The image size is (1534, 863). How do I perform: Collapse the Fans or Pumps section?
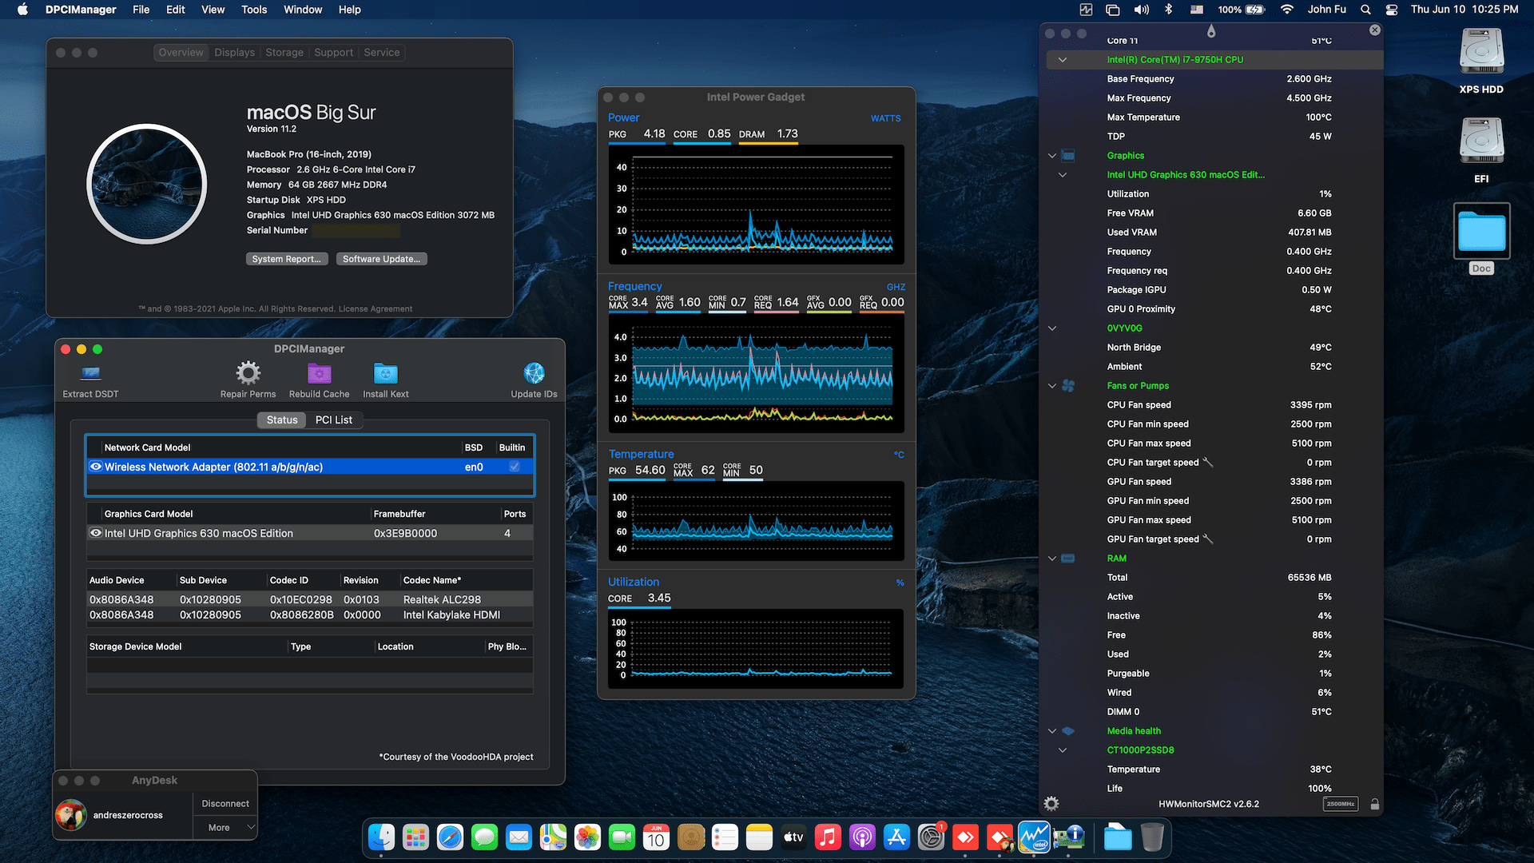(x=1052, y=385)
